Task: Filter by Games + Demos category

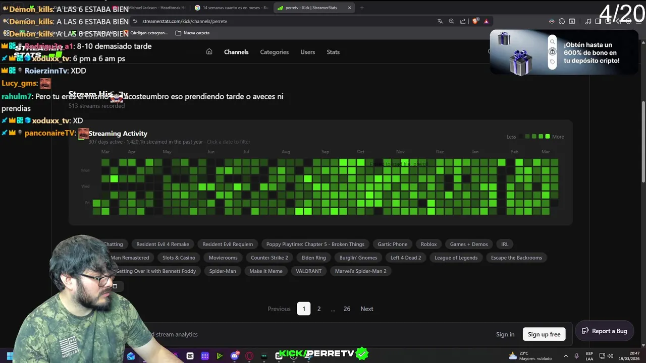Action: [469, 244]
